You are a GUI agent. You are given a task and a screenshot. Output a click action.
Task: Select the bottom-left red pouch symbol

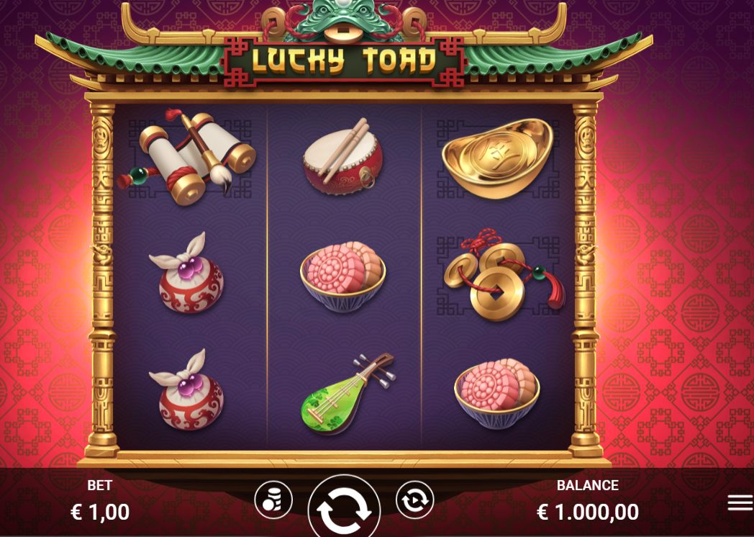pos(188,390)
